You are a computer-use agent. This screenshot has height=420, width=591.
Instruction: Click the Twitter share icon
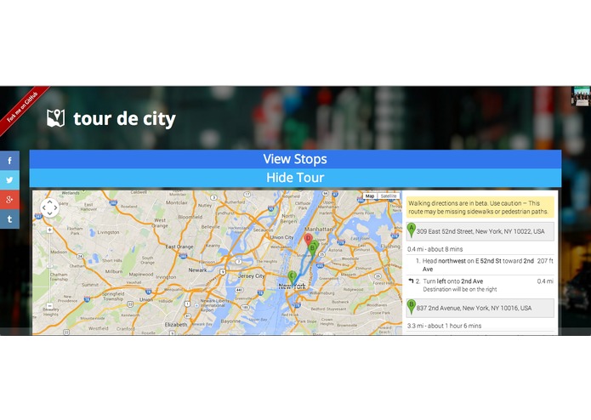(x=9, y=180)
